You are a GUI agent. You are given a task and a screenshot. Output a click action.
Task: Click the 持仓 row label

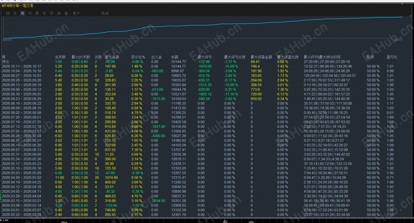(6, 62)
